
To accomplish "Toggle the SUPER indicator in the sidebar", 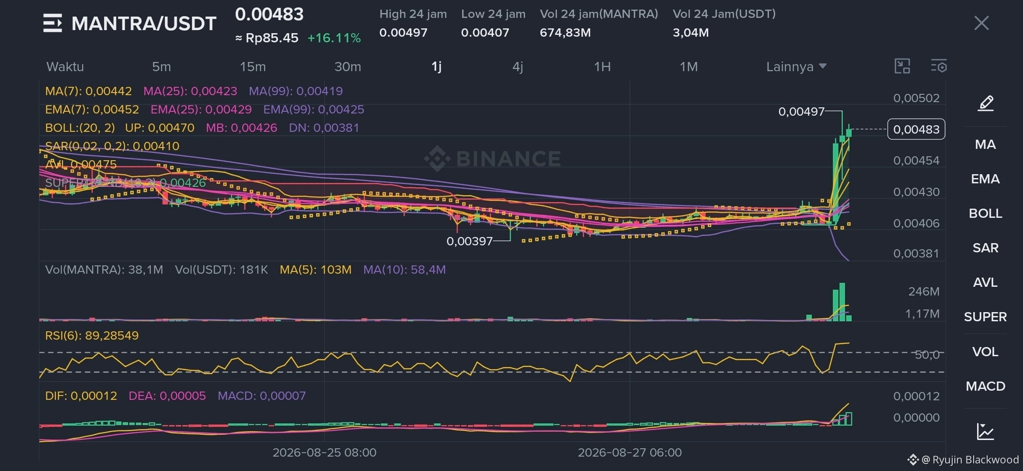I will (985, 317).
